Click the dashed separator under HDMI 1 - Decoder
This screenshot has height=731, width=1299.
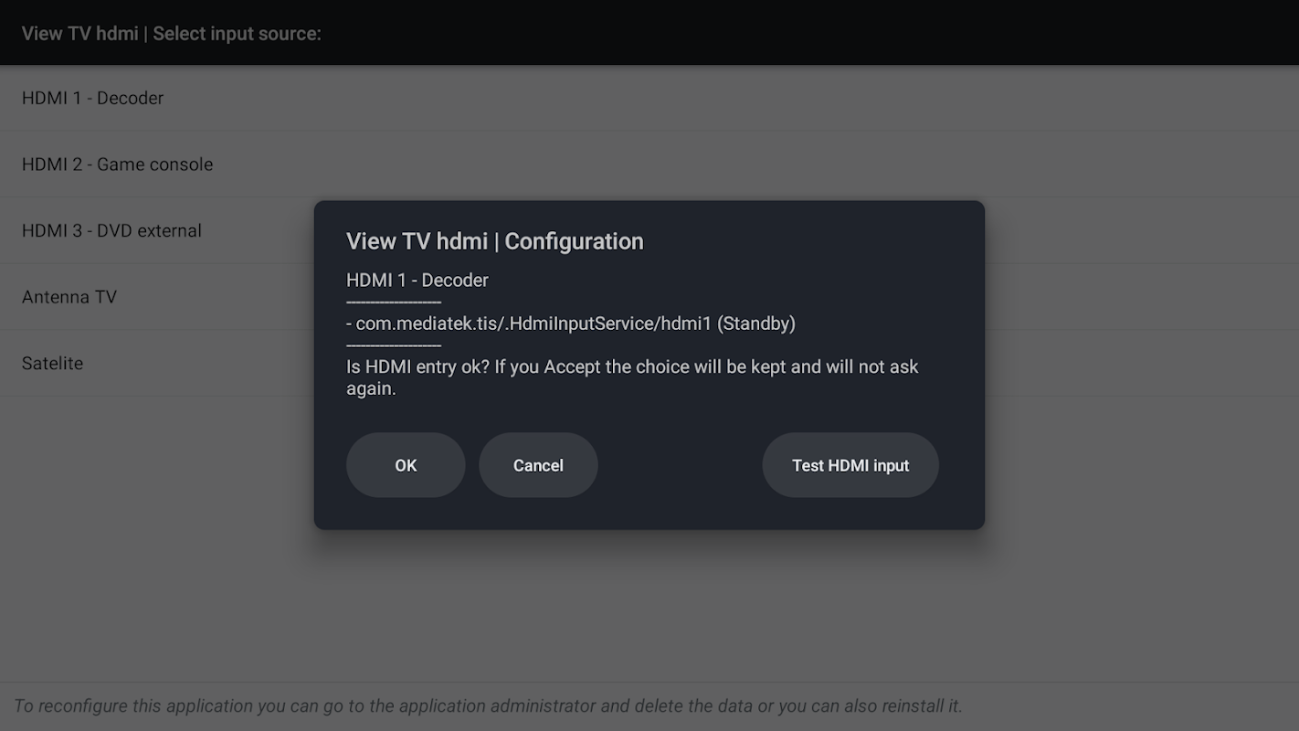tap(394, 302)
